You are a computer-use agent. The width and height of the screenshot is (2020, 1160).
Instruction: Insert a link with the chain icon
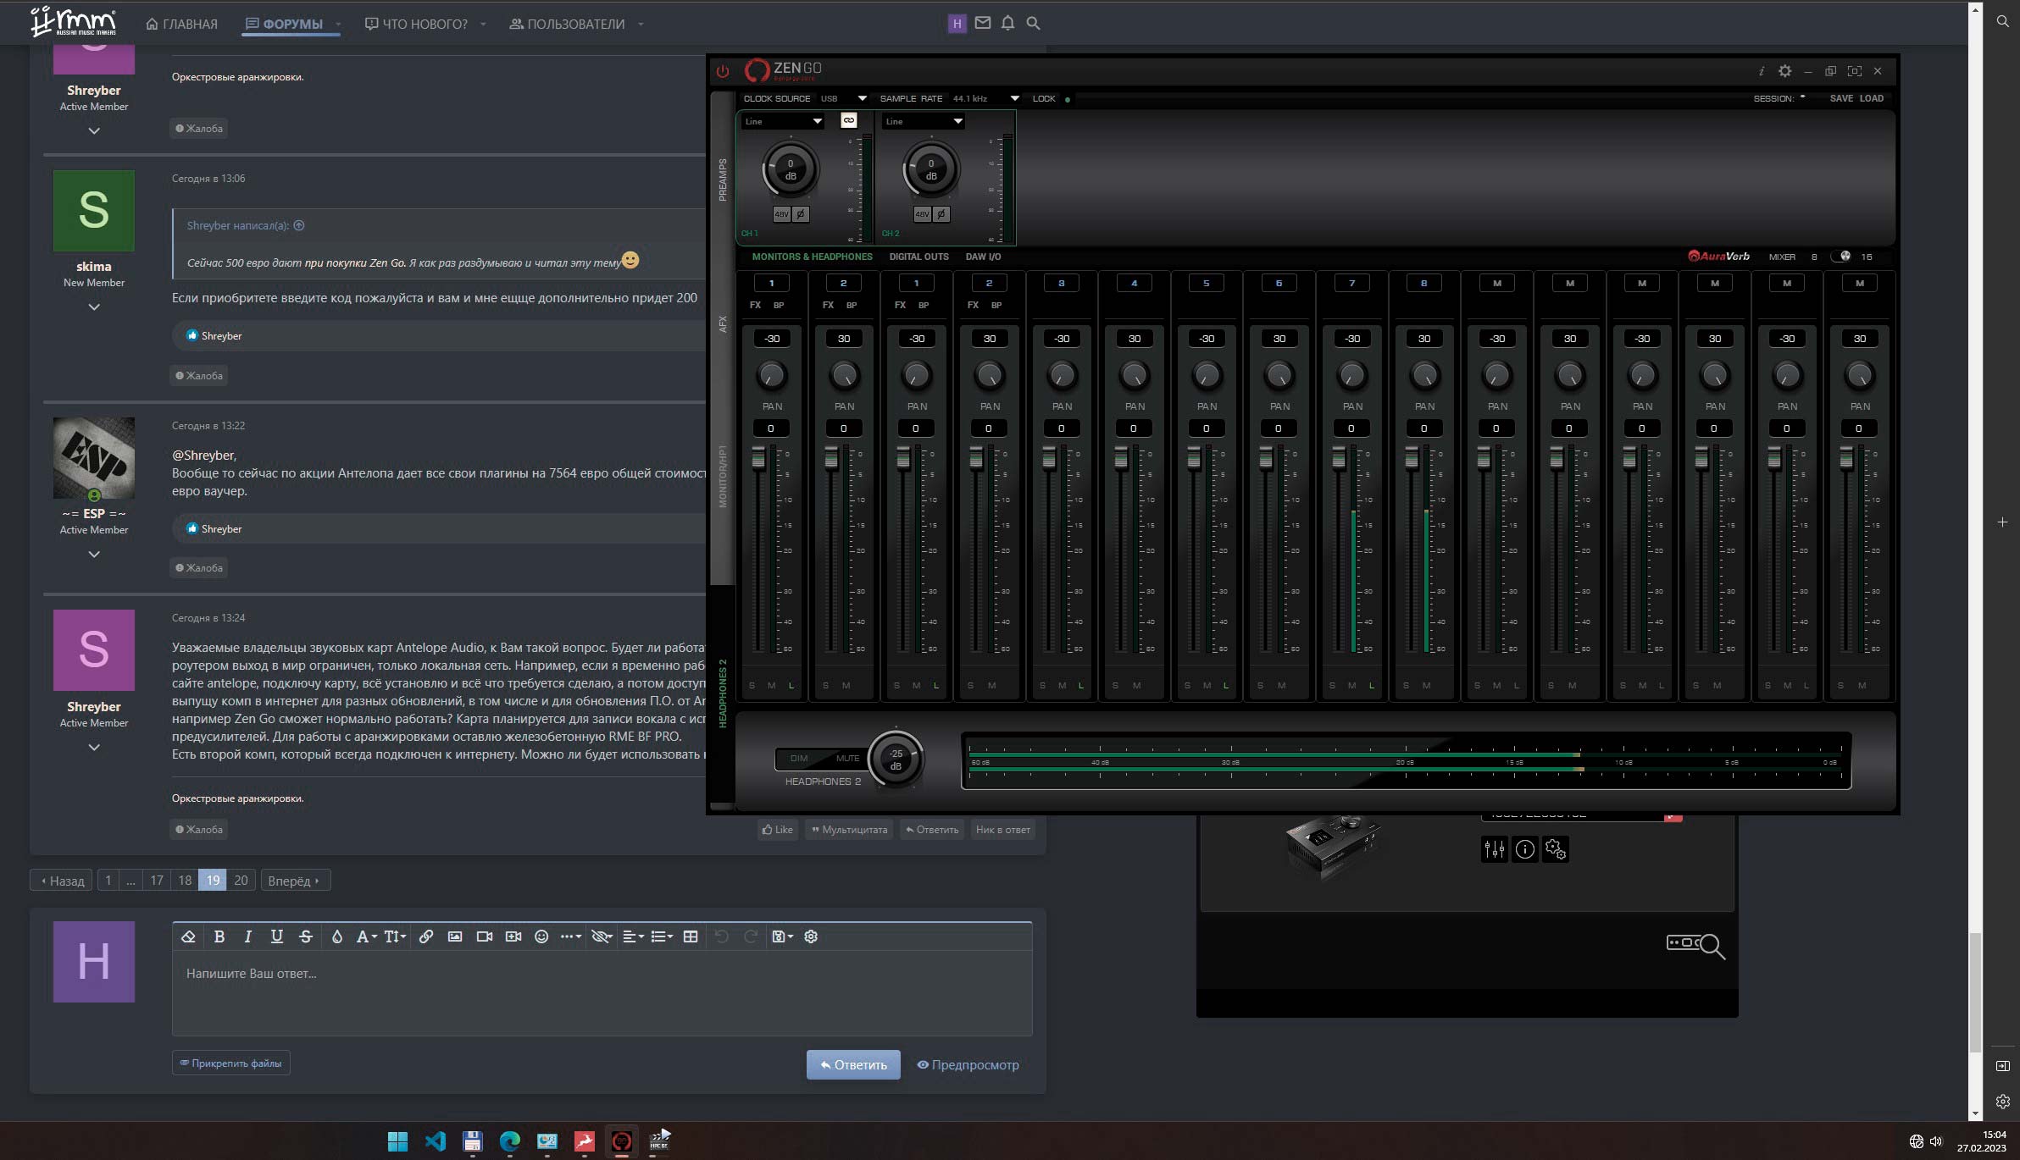(425, 936)
